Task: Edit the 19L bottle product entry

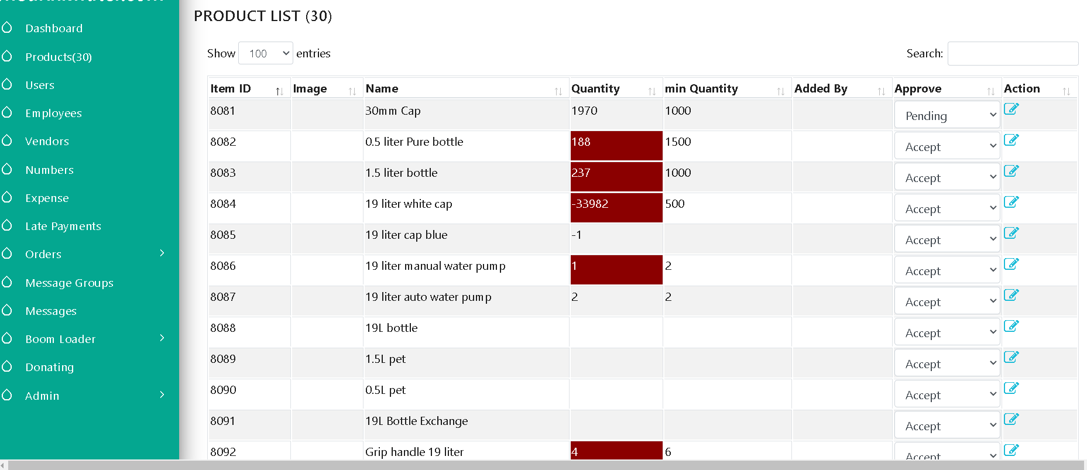Action: (x=1011, y=326)
